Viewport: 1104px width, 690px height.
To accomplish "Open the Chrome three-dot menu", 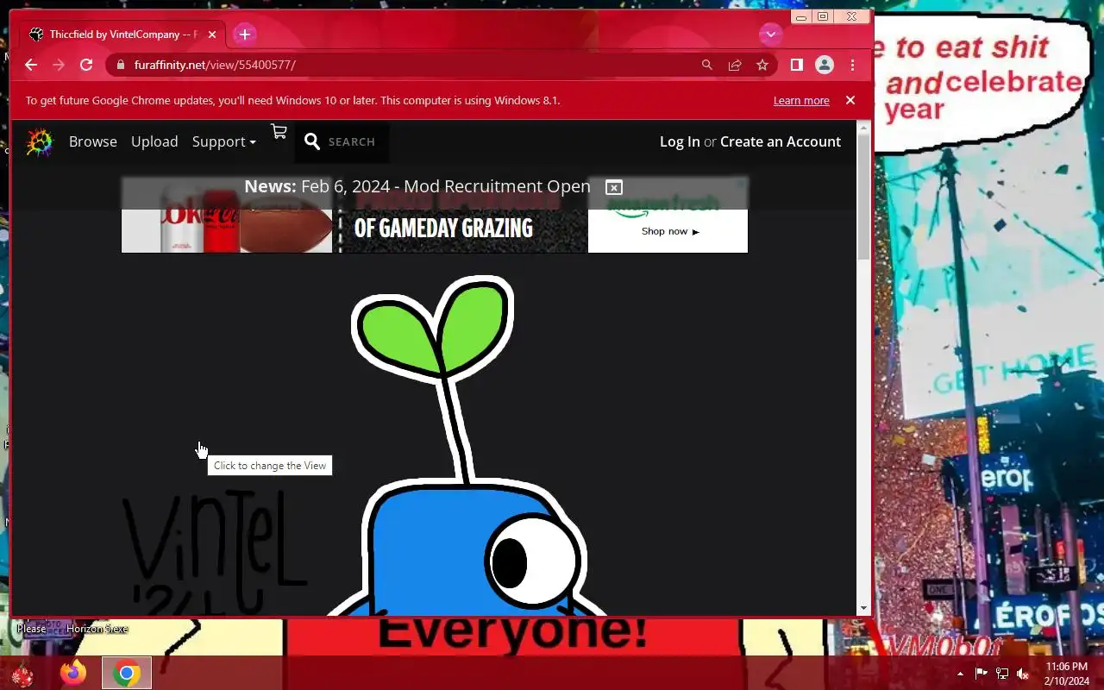I will pyautogui.click(x=852, y=65).
